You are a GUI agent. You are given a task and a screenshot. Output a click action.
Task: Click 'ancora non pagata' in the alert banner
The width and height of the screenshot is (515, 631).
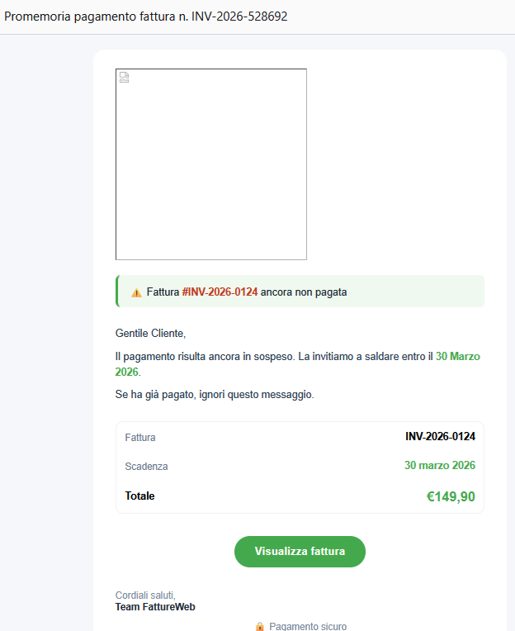point(304,292)
